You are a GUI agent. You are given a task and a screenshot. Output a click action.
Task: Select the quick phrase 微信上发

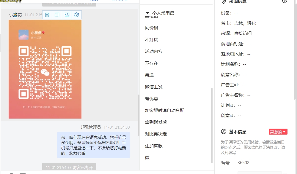[x=154, y=87]
